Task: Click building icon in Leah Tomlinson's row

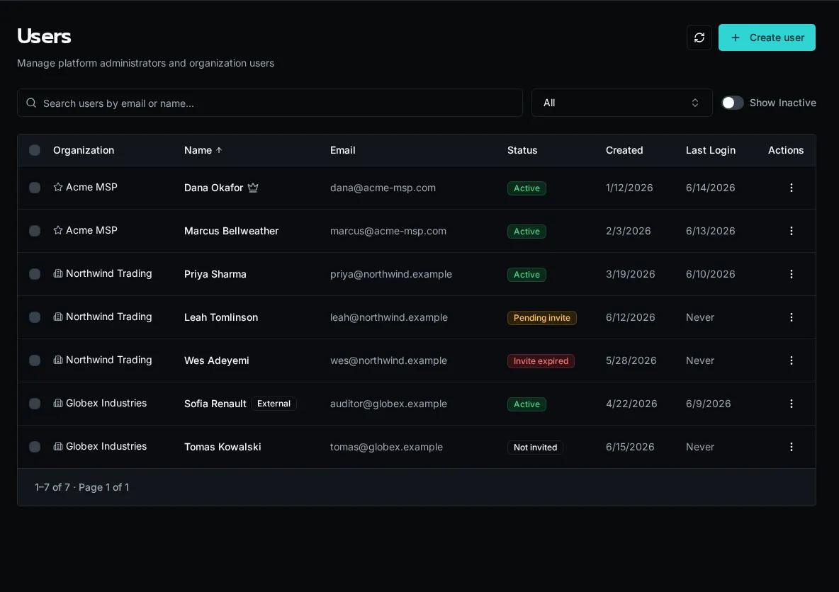Action: [58, 317]
